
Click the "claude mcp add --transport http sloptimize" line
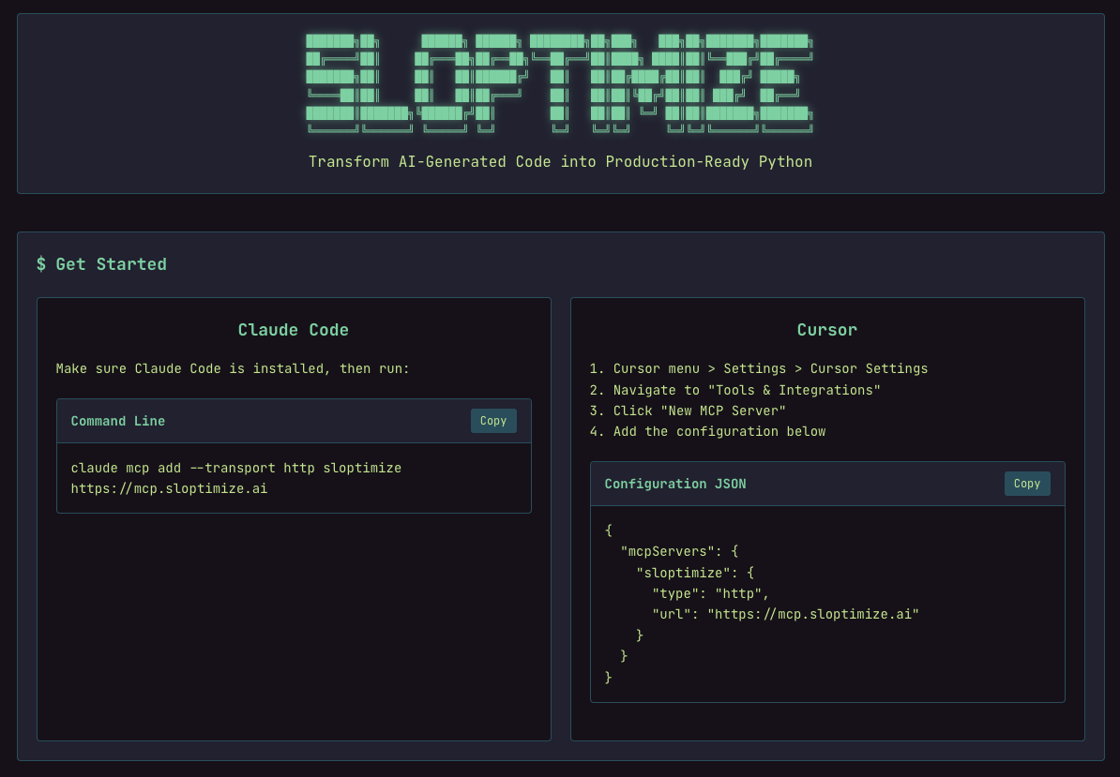(235, 468)
